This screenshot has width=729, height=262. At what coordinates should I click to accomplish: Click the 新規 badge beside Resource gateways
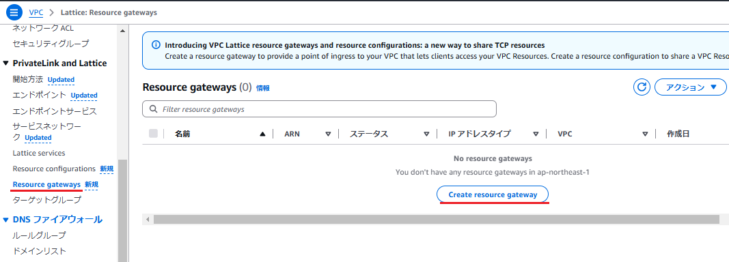(92, 185)
